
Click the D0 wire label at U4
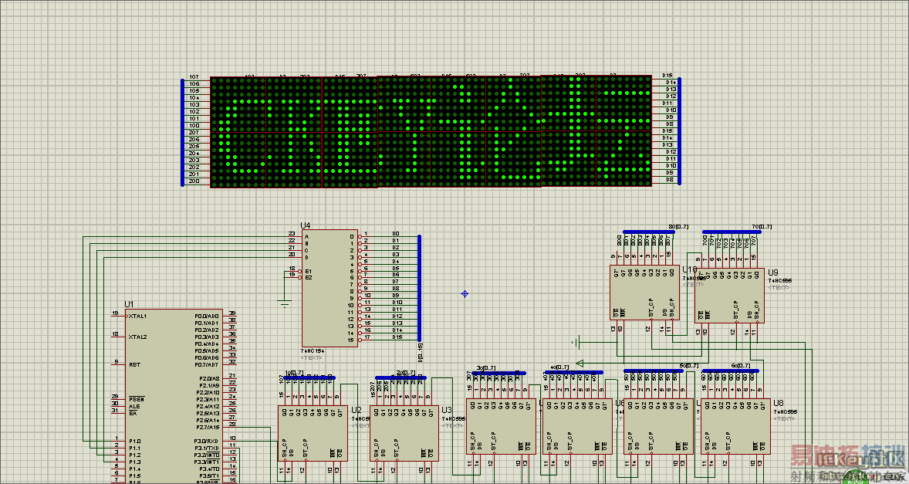tap(396, 234)
